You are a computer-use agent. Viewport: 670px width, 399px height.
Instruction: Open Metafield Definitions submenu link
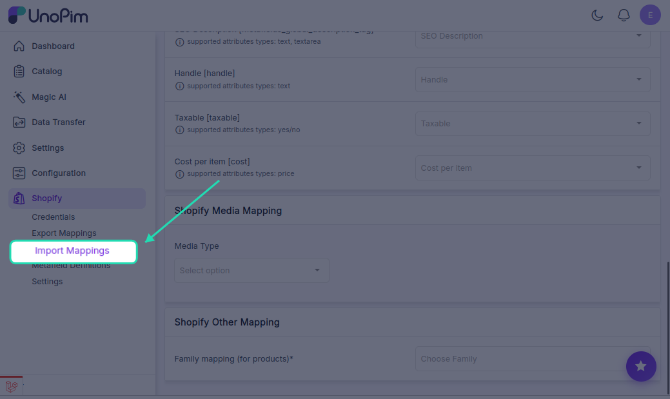click(71, 266)
